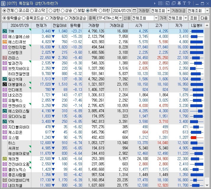Click the duplicate window icon
211x189 pixels.
point(173,3)
